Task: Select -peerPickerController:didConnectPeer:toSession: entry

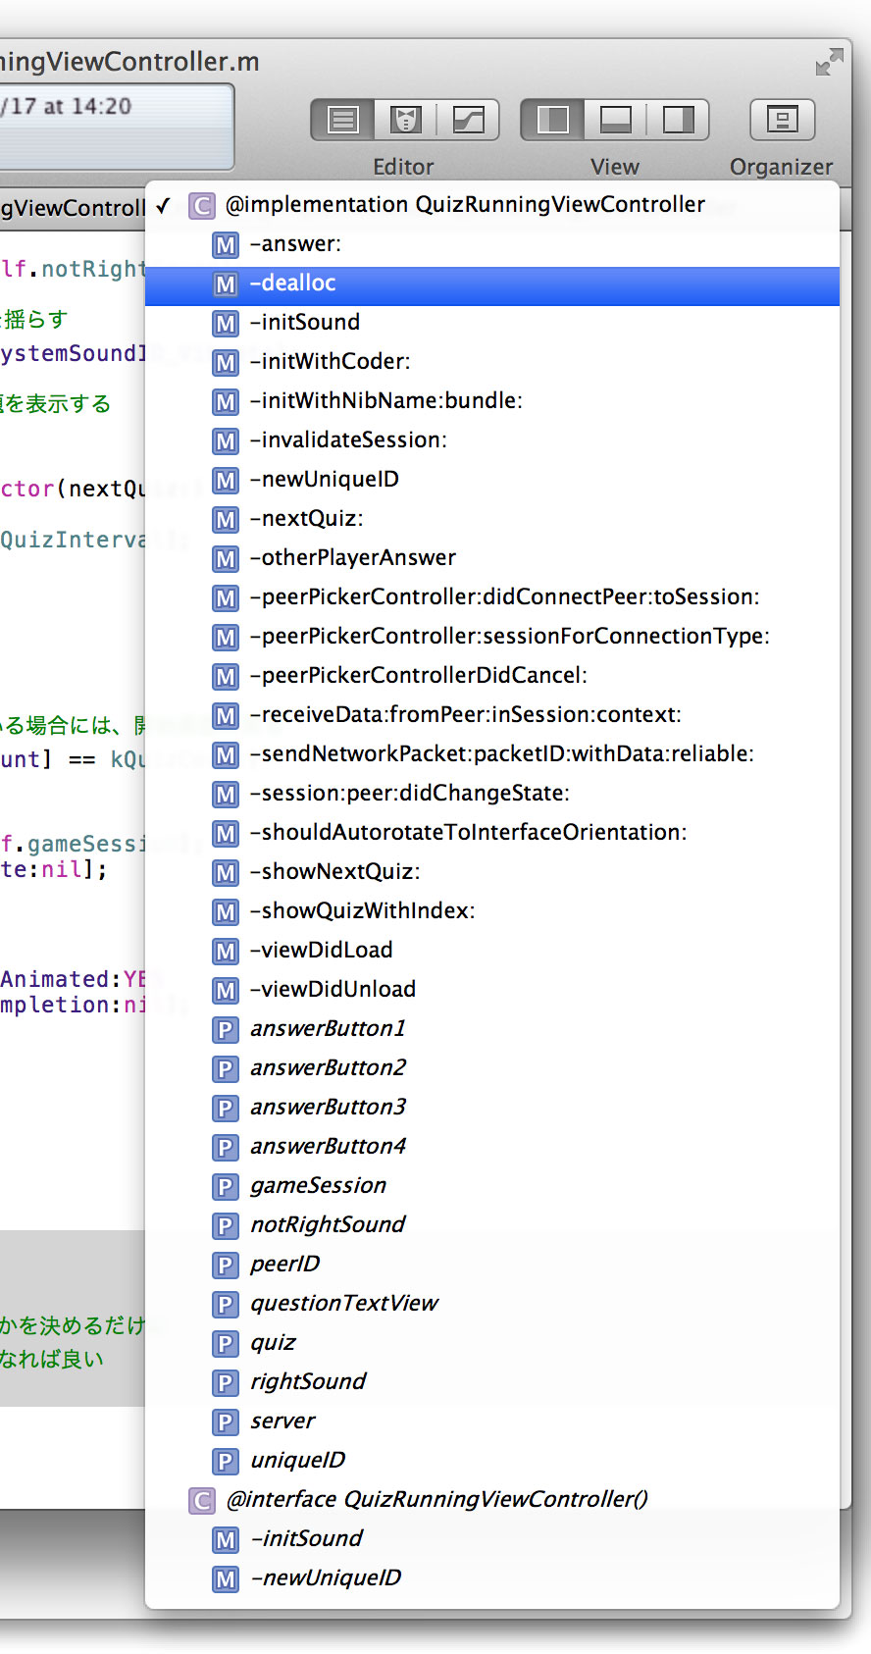Action: point(492,597)
